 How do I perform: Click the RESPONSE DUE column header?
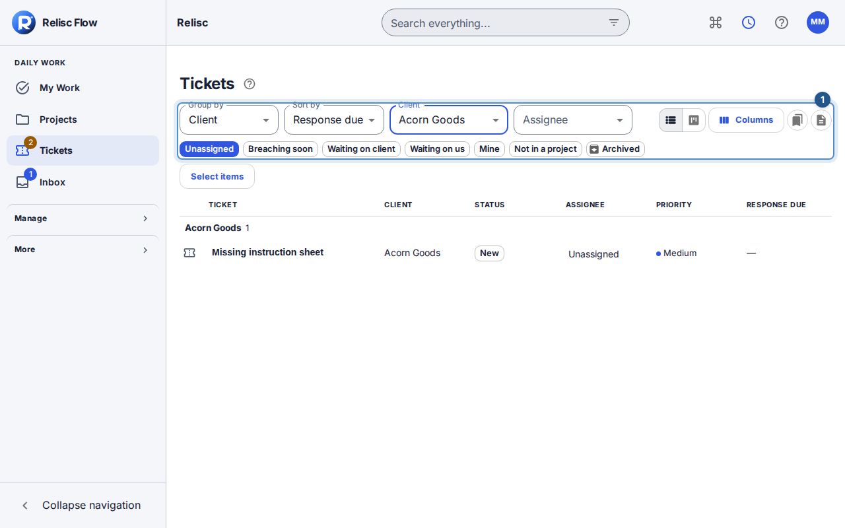click(x=776, y=205)
